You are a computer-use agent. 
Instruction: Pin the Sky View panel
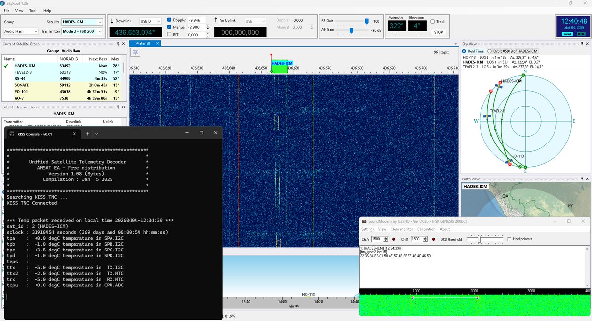(581, 44)
